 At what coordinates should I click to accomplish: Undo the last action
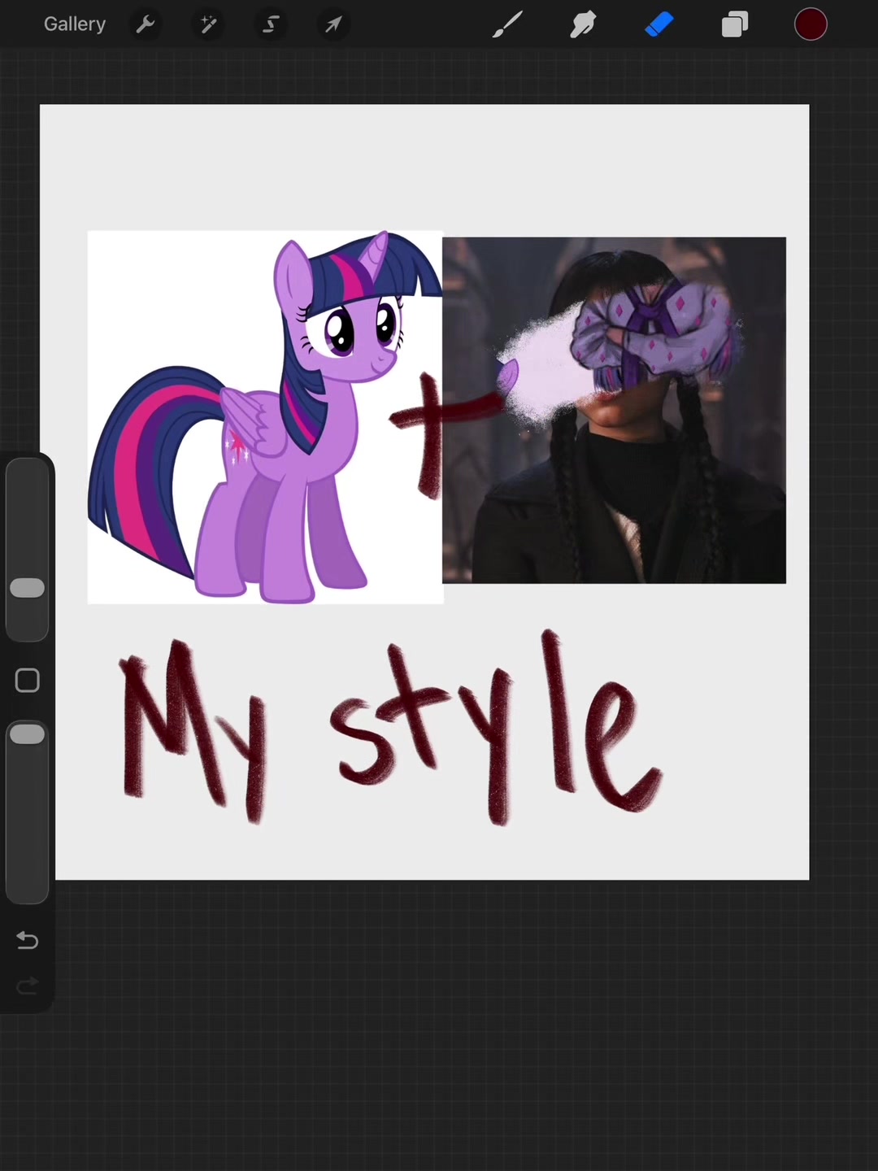click(28, 941)
